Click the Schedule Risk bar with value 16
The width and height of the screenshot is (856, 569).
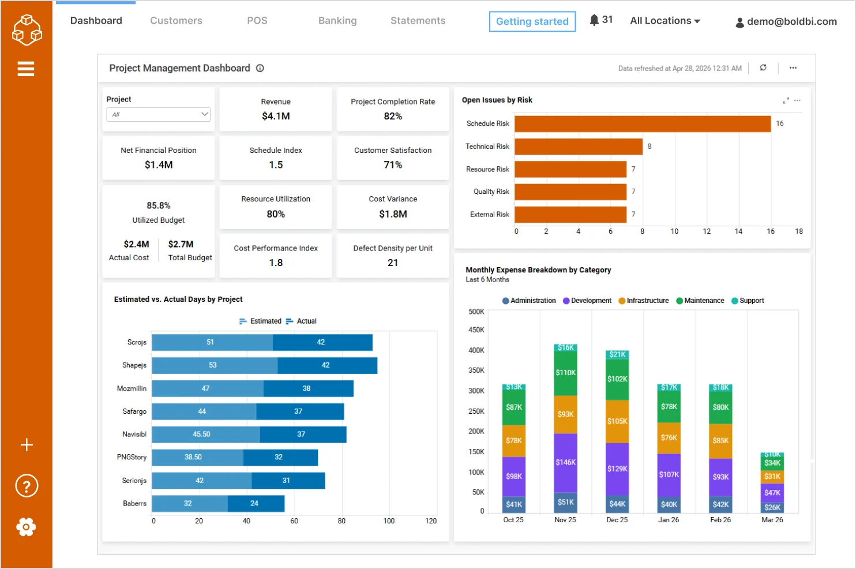point(643,124)
